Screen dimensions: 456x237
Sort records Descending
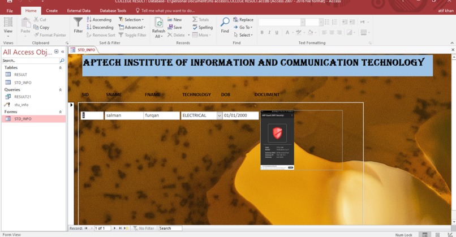coord(100,27)
